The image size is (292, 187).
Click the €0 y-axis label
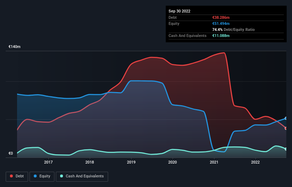pyautogui.click(x=11, y=153)
